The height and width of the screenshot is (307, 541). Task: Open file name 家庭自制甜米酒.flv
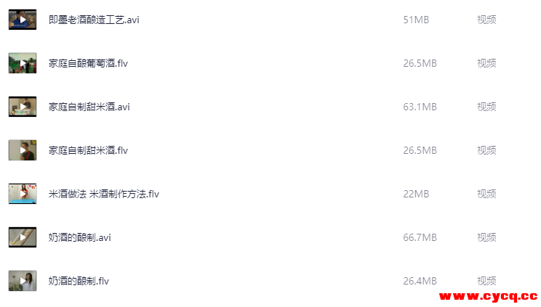coord(88,150)
